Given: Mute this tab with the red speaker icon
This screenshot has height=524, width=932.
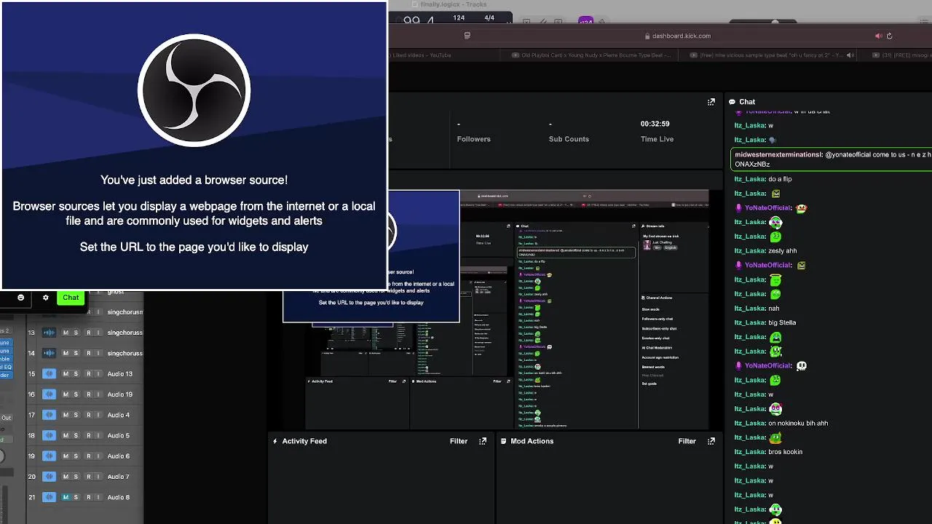Looking at the screenshot, I should coord(879,36).
